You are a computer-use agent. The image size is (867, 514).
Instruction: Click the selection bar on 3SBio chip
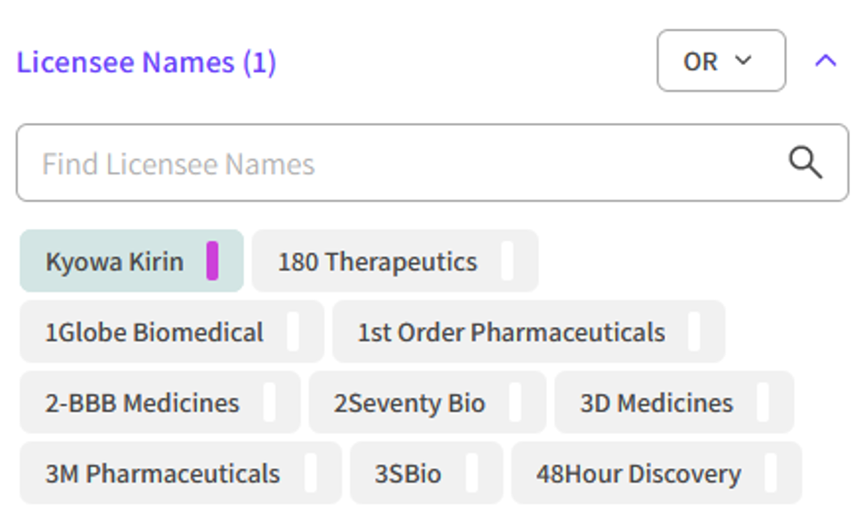[x=472, y=473]
